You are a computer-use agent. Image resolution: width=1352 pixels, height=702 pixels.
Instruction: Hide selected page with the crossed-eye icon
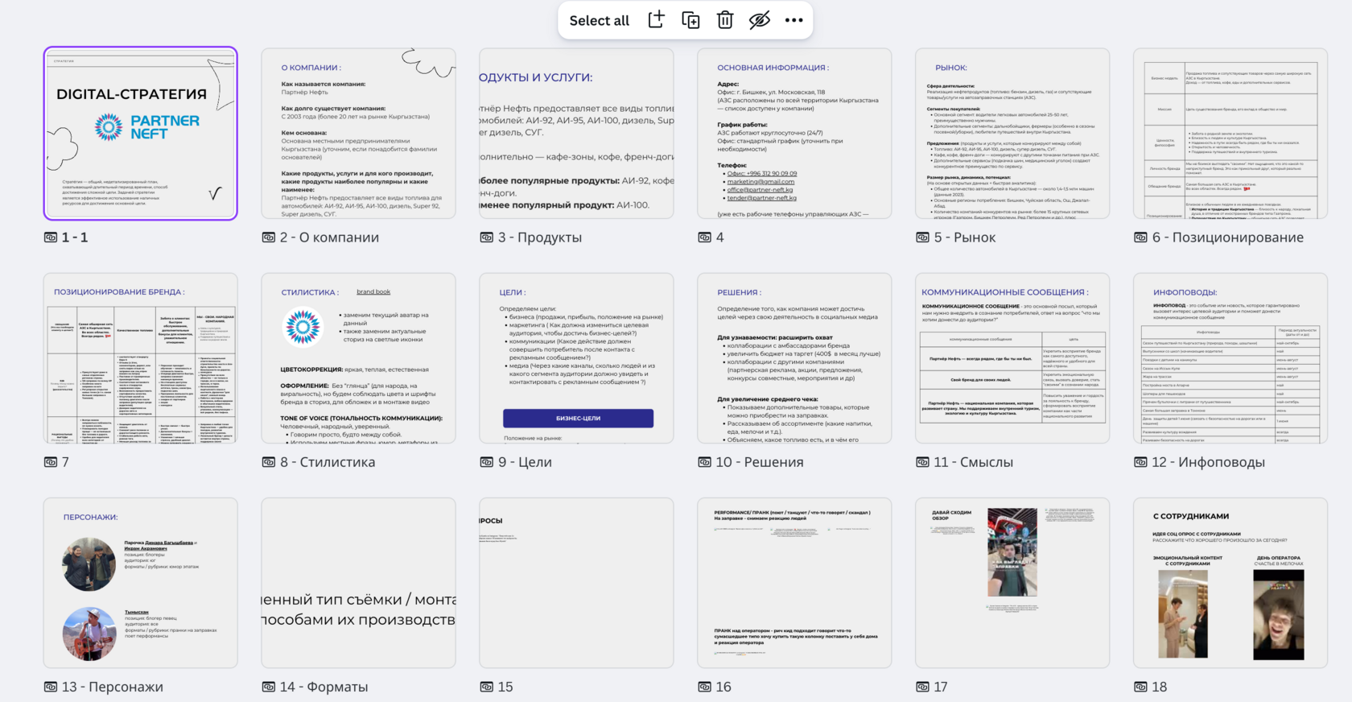[x=760, y=20]
